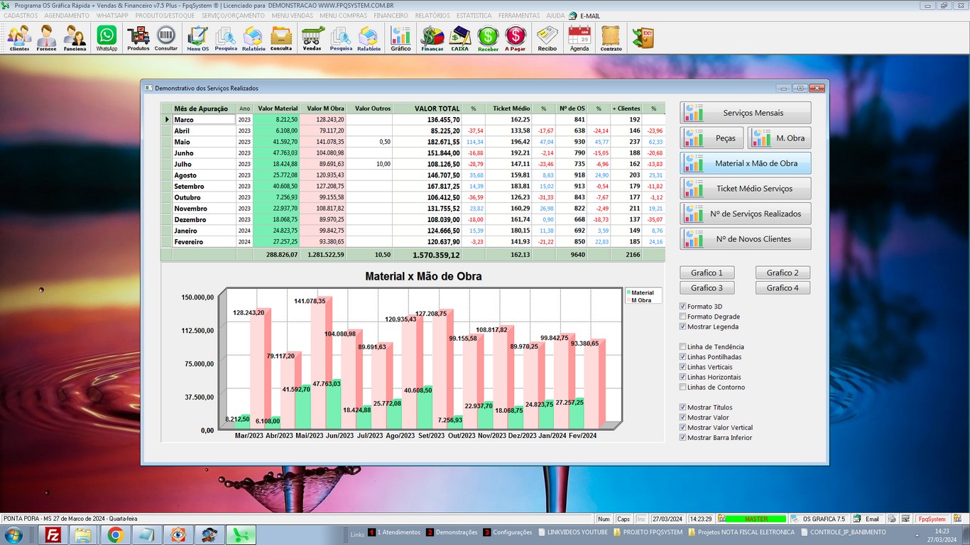Click the Mês de Apuração column header
Viewport: 970px width, 545px height.
tap(204, 109)
